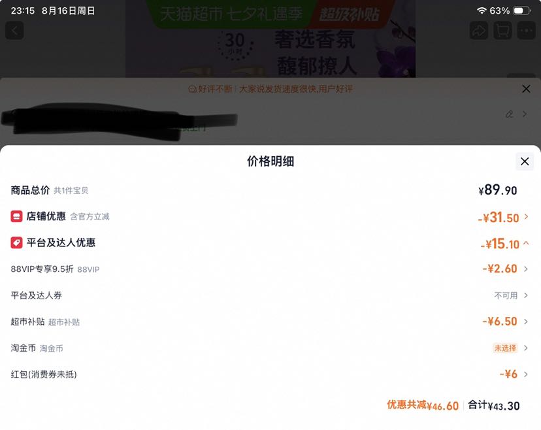Open 淘金币 selection chevron
The width and height of the screenshot is (541, 430).
(x=526, y=348)
